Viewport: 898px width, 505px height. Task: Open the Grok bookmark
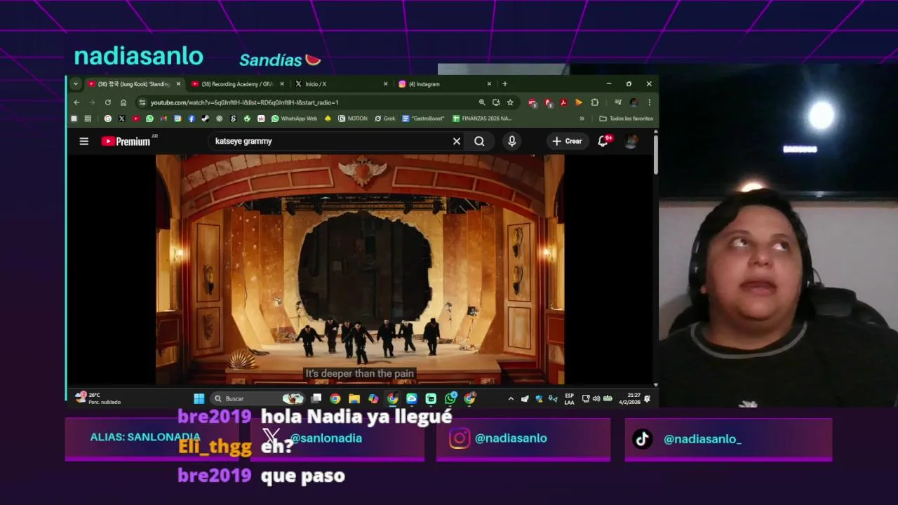(x=385, y=119)
